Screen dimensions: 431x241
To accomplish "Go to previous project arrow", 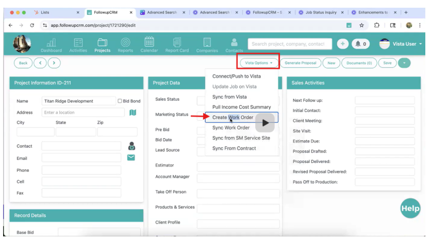I will point(40,63).
